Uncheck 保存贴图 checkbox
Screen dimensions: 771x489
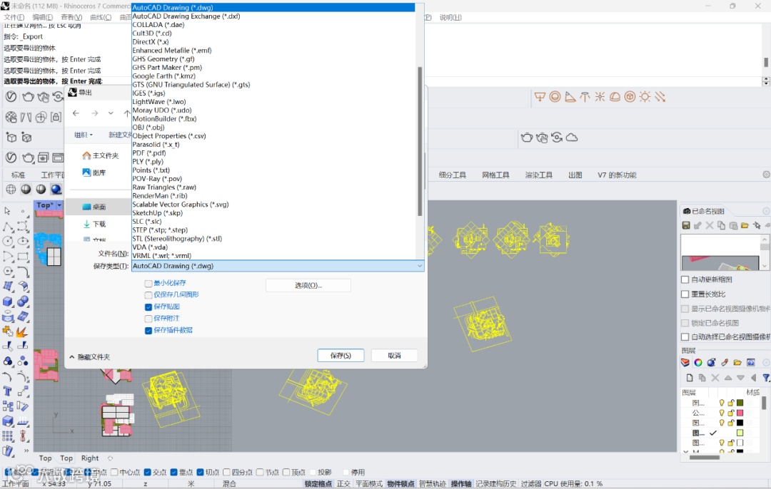pyautogui.click(x=148, y=307)
